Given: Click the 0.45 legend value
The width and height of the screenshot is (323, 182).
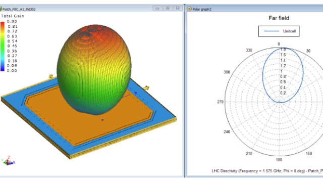Looking at the screenshot, I should click(x=12, y=46).
